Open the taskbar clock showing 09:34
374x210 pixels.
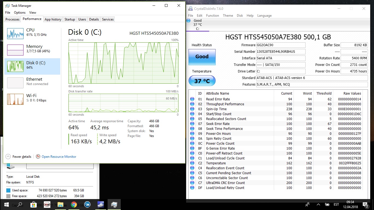(x=350, y=205)
